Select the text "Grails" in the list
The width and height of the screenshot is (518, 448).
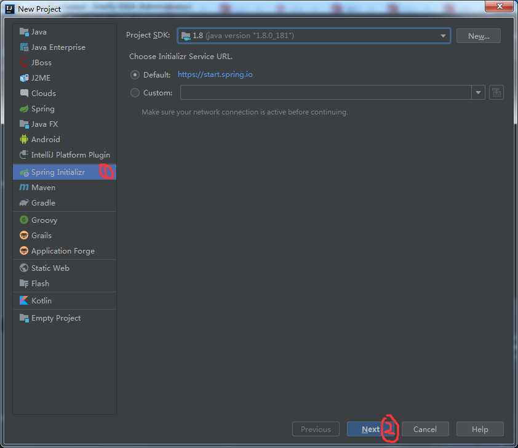41,235
